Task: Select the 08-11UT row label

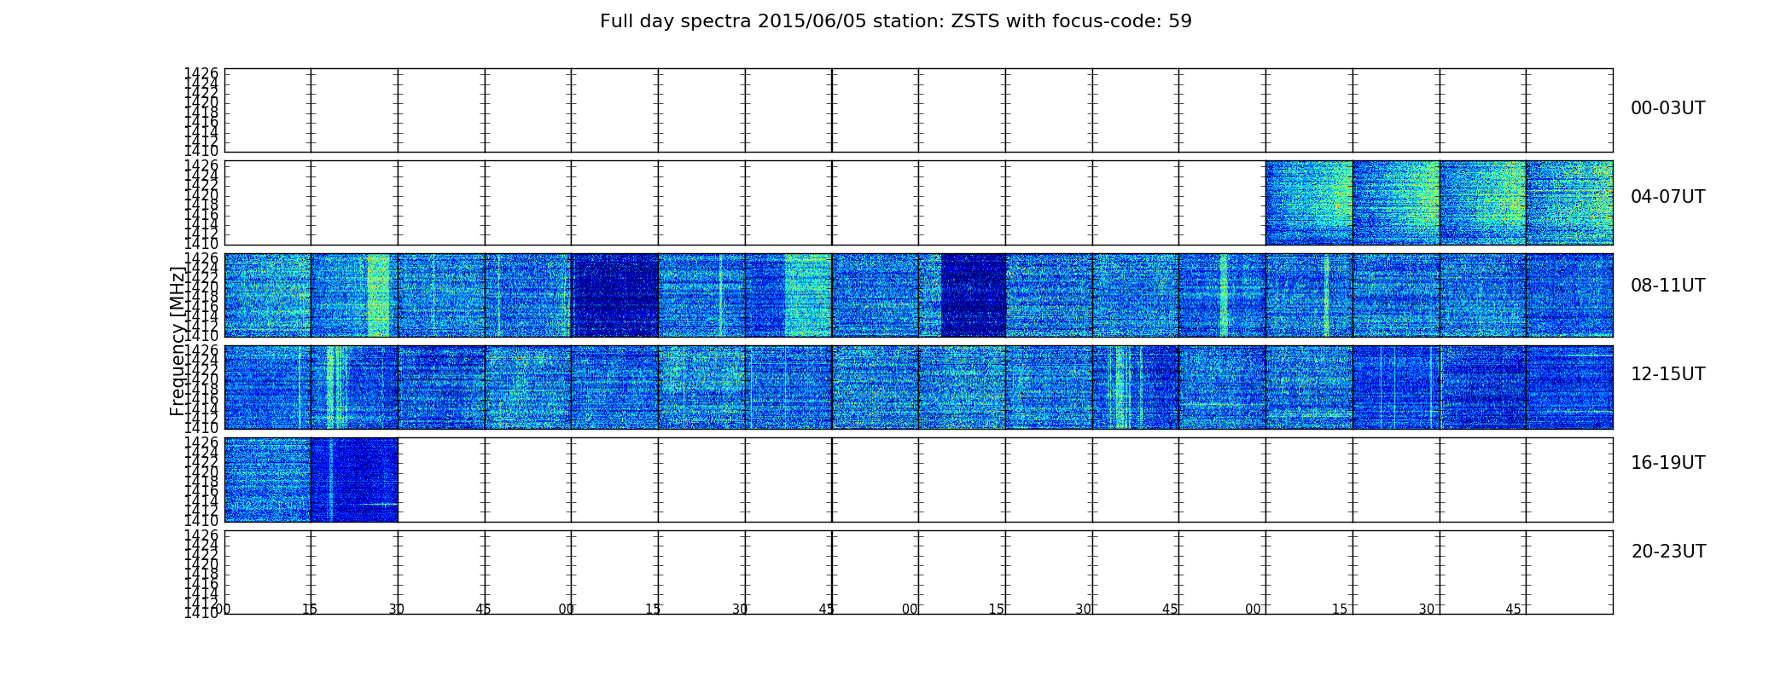Action: point(1667,286)
